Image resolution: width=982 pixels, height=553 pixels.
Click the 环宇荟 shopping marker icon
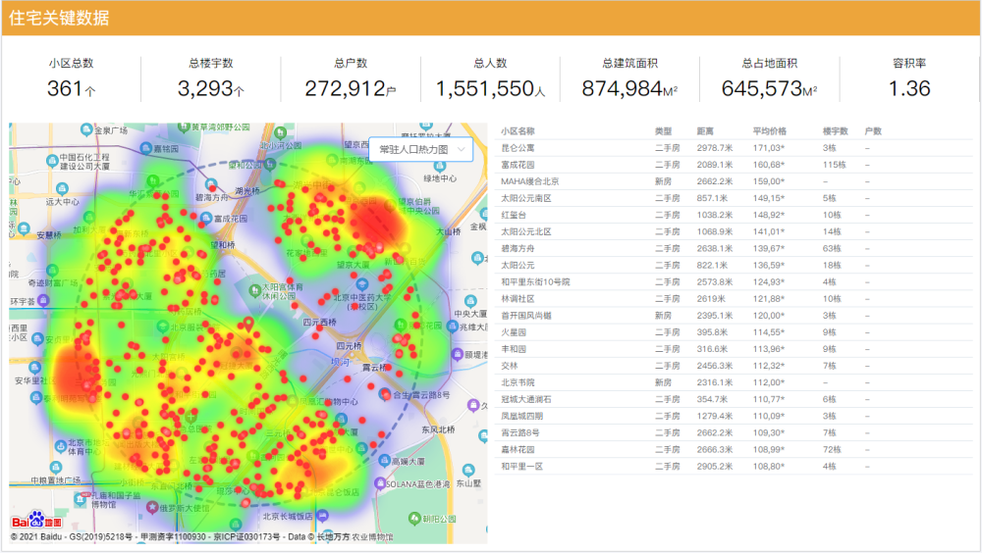[43, 301]
